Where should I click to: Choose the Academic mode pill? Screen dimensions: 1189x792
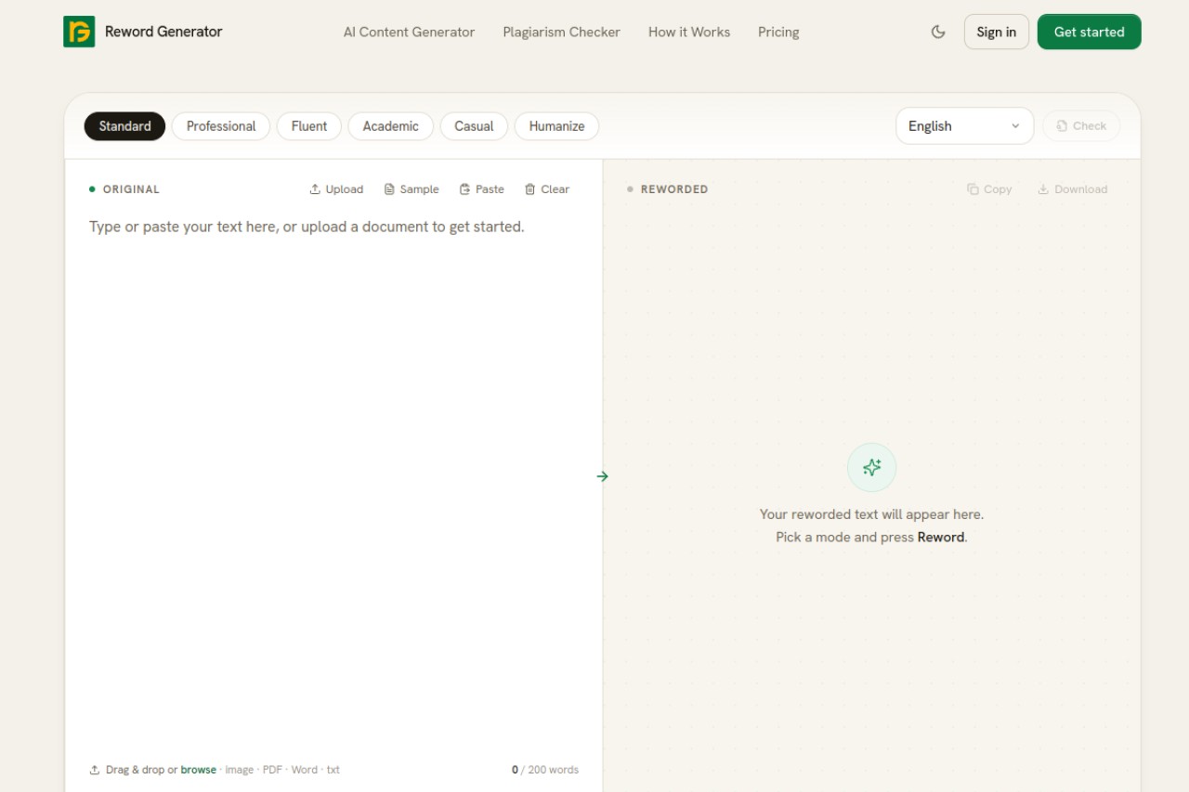click(390, 126)
